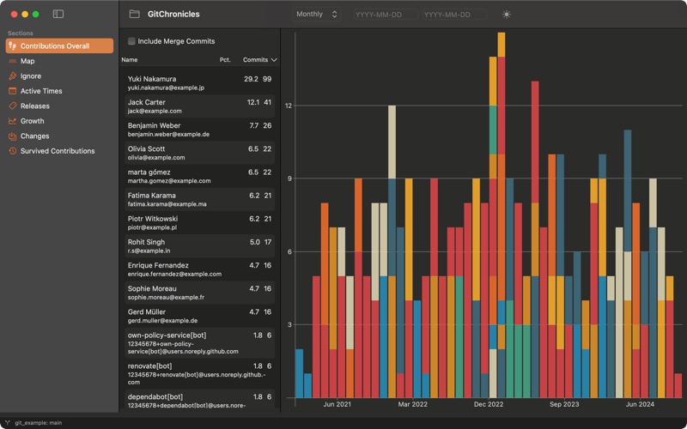
Task: Click the GitChronicles title in toolbar
Action: coord(173,14)
